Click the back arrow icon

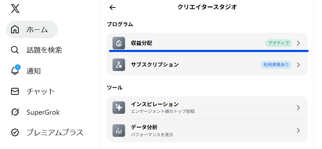(x=113, y=7)
